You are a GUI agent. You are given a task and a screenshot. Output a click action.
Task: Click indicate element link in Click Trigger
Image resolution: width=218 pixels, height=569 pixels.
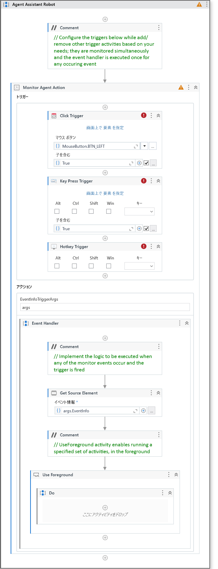click(105, 127)
